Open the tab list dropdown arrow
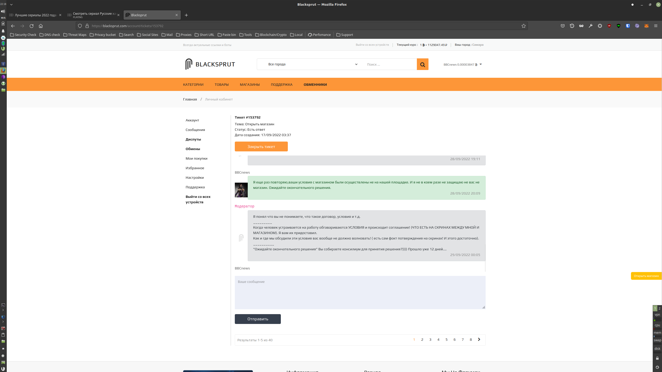Viewport: 662px width, 372px height. point(11,4)
